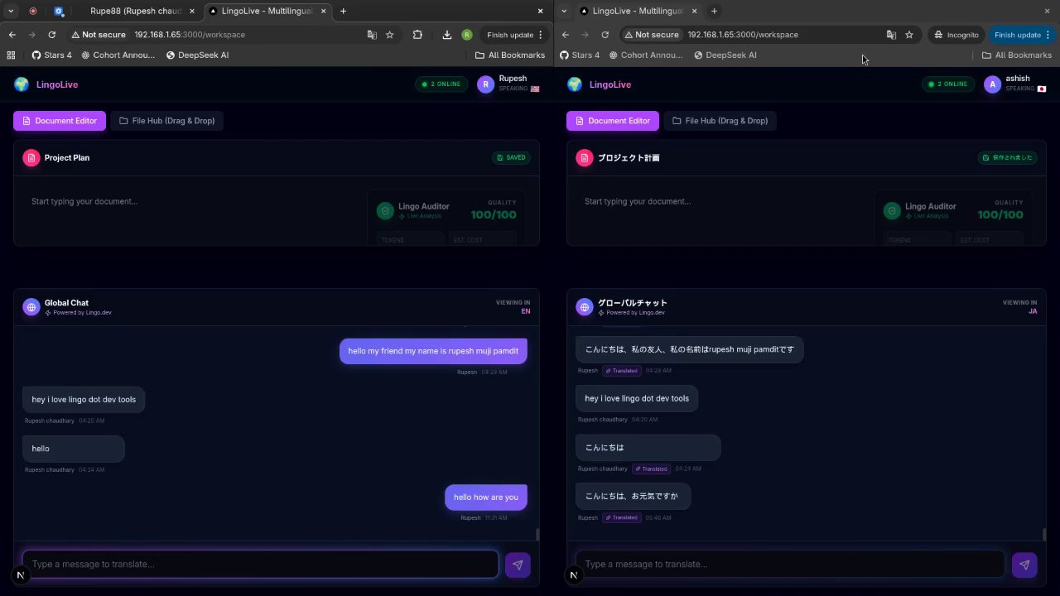The height and width of the screenshot is (596, 1060).
Task: Click the Project Plan pink document icon
Action: (31, 157)
